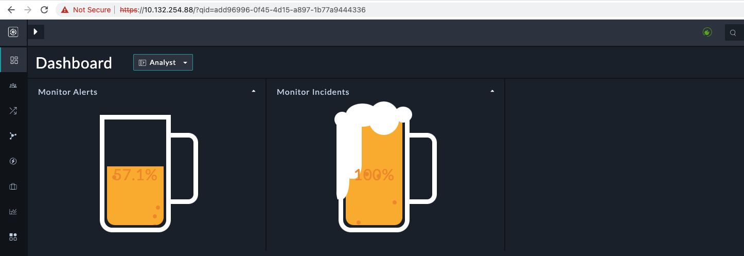This screenshot has height=256, width=744.
Task: Click the lightning bolt icon in sidebar
Action: [13, 161]
